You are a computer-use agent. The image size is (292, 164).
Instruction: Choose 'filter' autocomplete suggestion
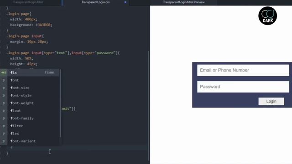tap(30, 126)
